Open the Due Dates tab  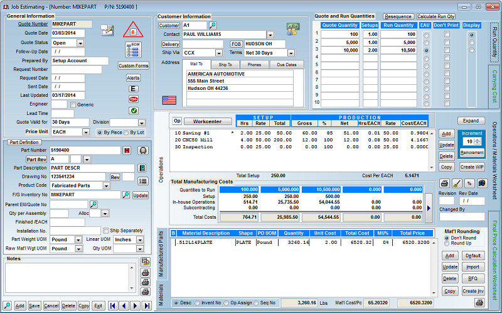point(286,65)
